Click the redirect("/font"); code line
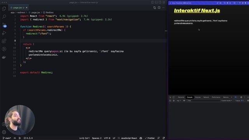Image resolution: width=249 pixels, height=140 pixels. click(x=39, y=33)
